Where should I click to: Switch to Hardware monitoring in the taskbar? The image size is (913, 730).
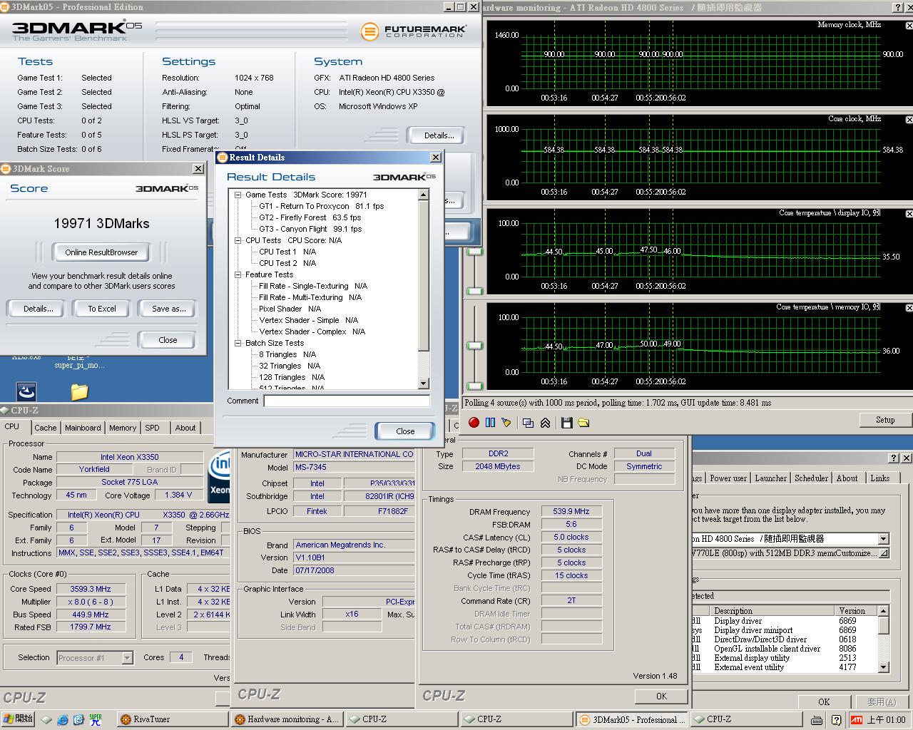(x=287, y=719)
